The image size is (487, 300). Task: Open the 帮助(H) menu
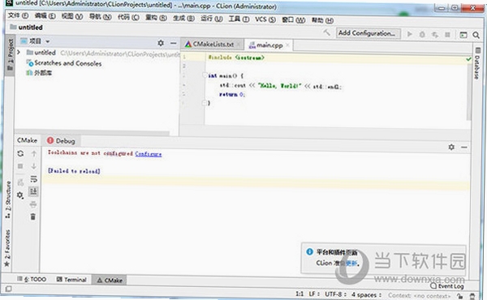click(322, 20)
